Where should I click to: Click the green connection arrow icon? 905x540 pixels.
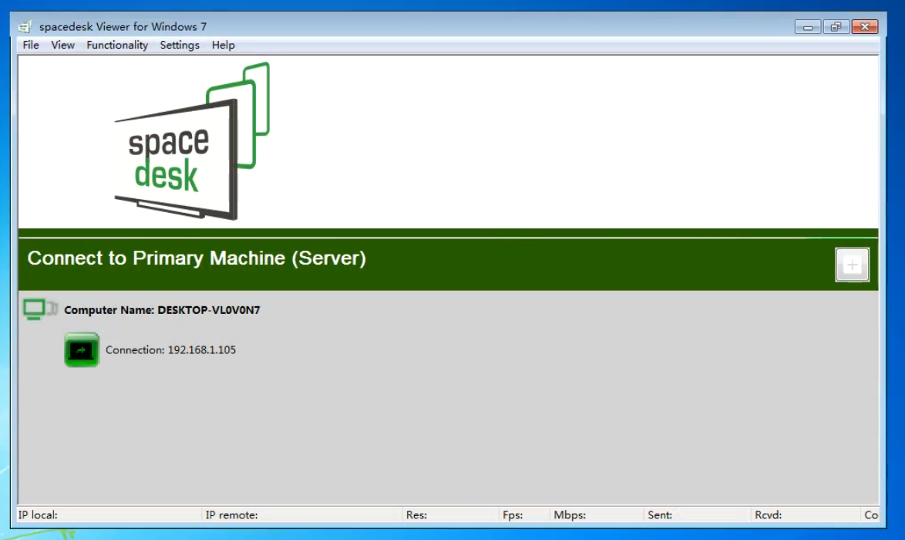82,350
